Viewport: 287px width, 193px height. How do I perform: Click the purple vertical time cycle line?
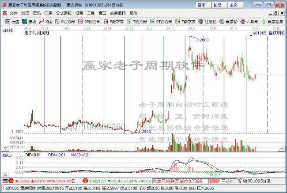coord(45,85)
